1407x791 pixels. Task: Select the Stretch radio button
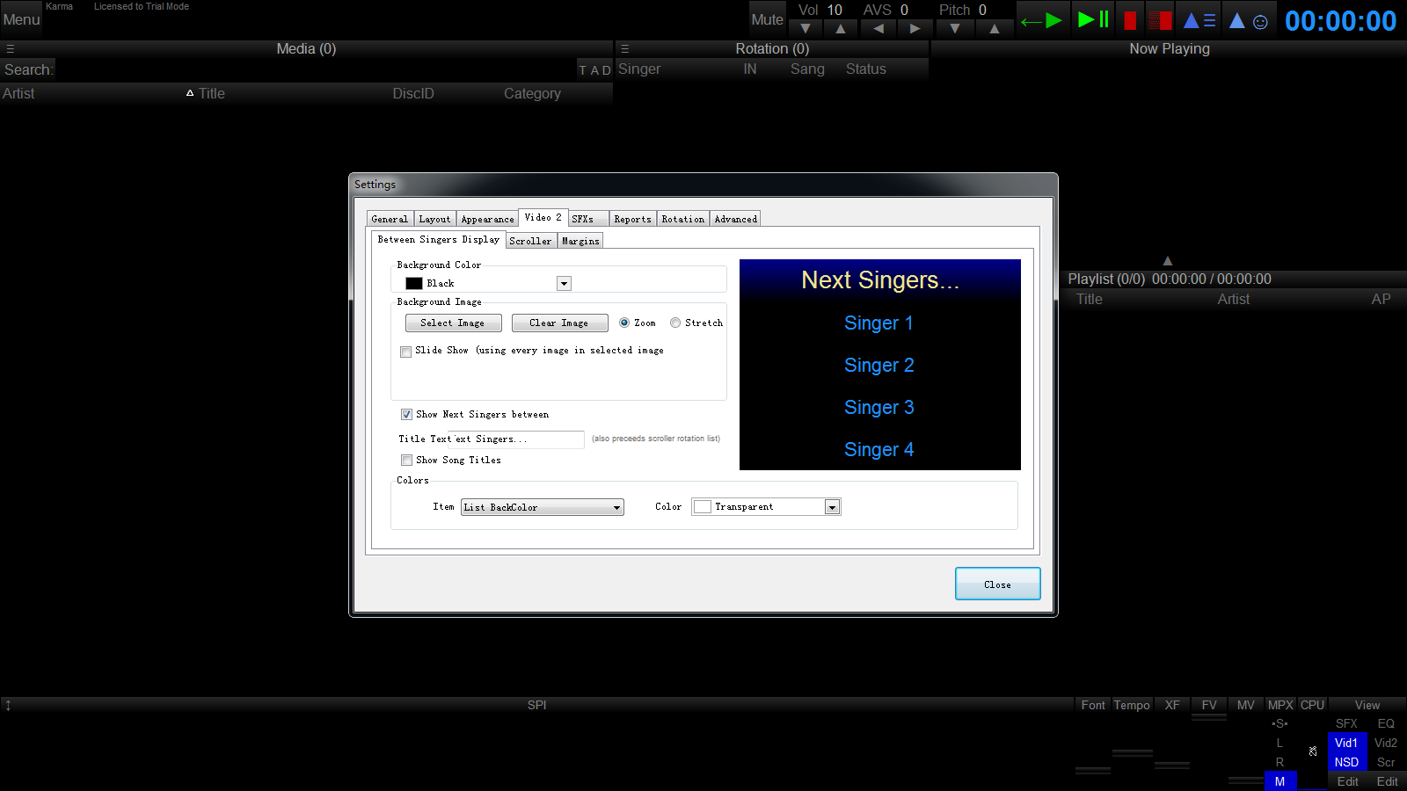pos(675,323)
